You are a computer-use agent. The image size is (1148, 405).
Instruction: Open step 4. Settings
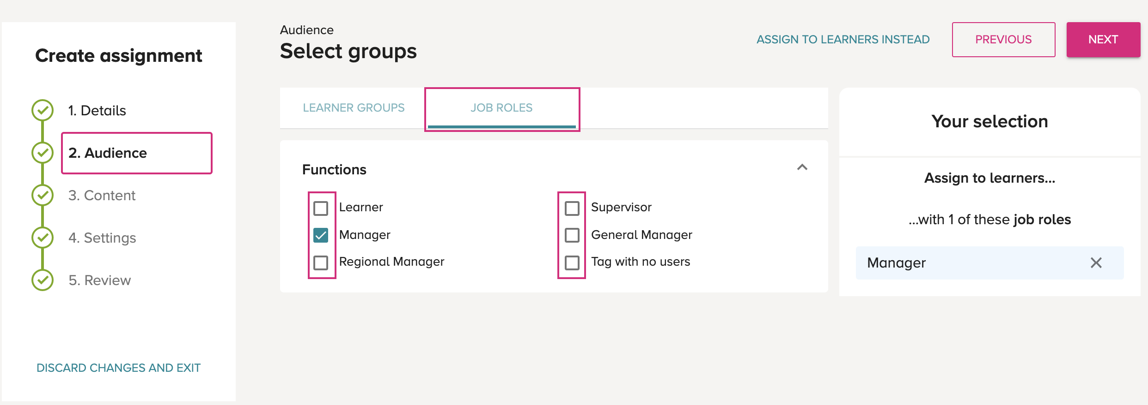(x=102, y=238)
